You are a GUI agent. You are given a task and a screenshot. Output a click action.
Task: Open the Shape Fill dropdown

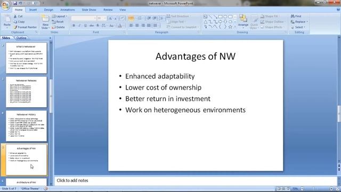click(x=270, y=16)
